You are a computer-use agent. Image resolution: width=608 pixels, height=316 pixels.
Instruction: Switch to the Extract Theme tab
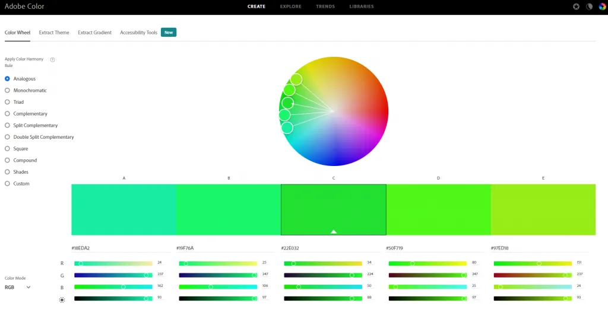click(54, 33)
